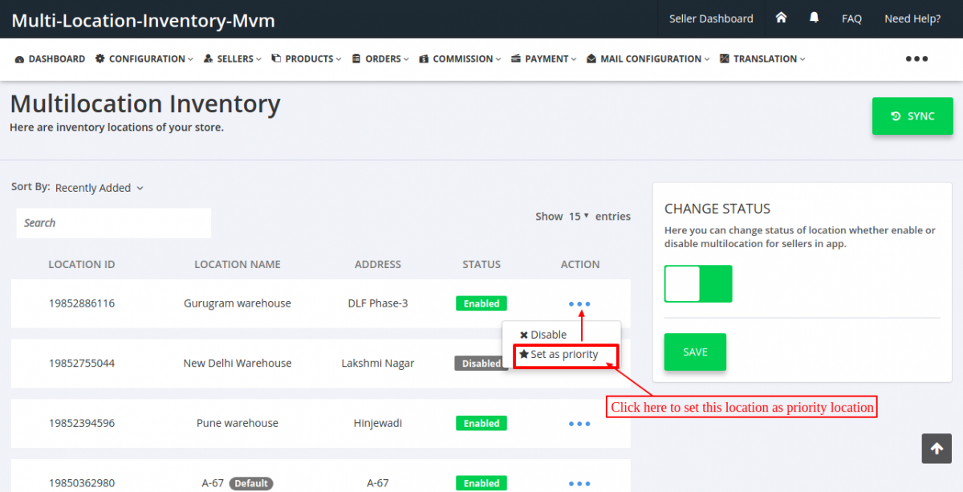The height and width of the screenshot is (492, 963).
Task: Click the Search input field
Action: (x=113, y=223)
